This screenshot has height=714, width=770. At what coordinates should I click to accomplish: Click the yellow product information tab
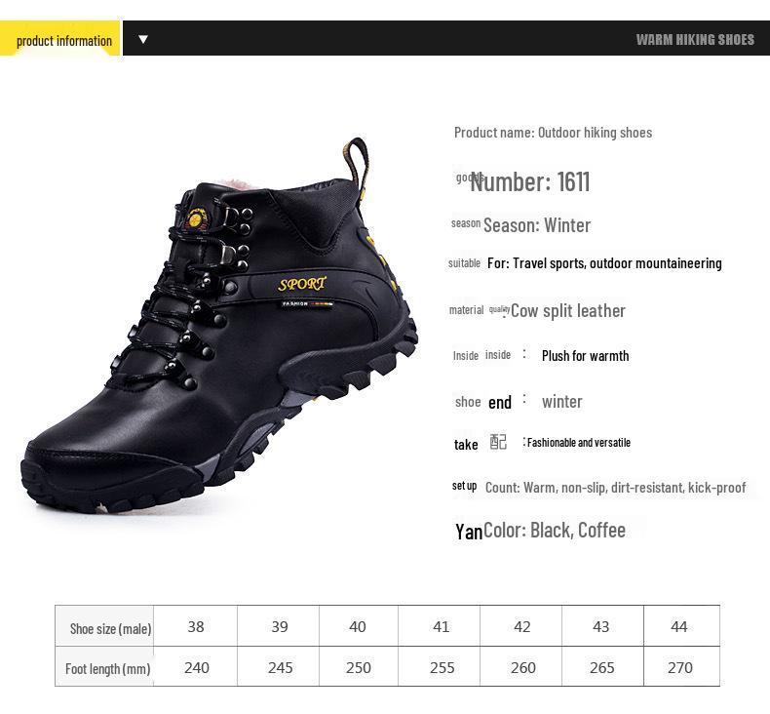[x=59, y=38]
